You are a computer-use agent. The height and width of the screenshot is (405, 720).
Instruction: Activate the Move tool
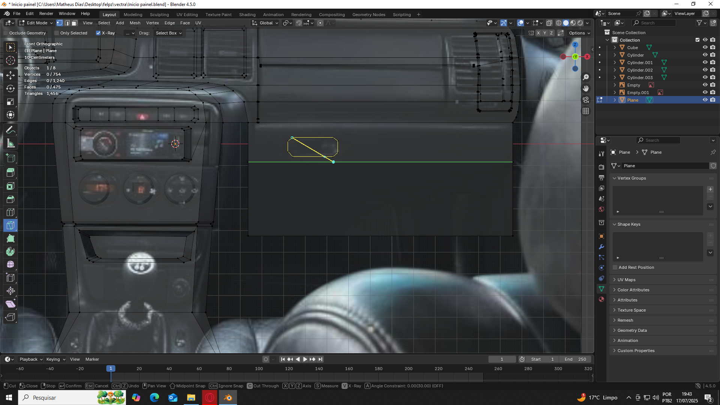10,75
